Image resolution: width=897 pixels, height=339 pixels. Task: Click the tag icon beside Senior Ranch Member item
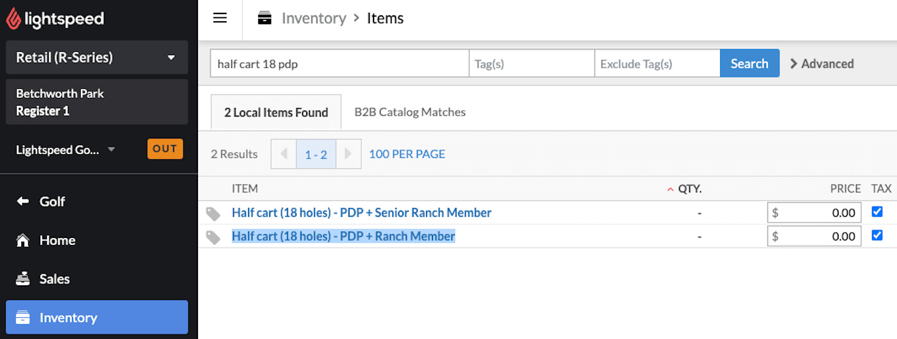(x=213, y=213)
